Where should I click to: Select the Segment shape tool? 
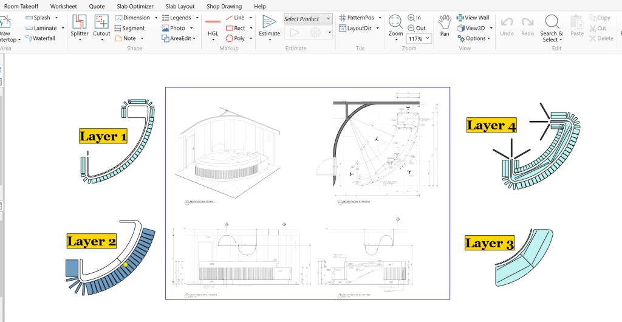coord(130,28)
